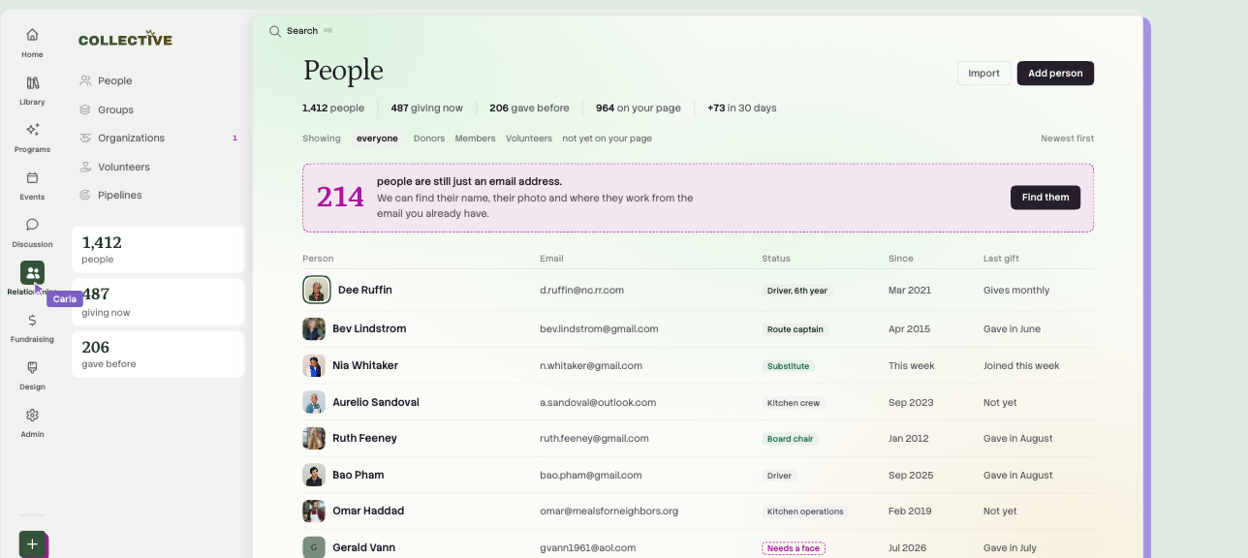This screenshot has height=558, width=1248.
Task: Click the People icon in the sidebar
Action: tap(85, 80)
